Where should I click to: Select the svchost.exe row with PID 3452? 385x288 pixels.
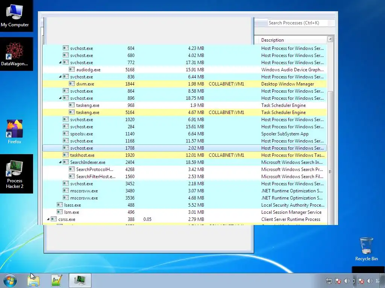[x=185, y=183]
